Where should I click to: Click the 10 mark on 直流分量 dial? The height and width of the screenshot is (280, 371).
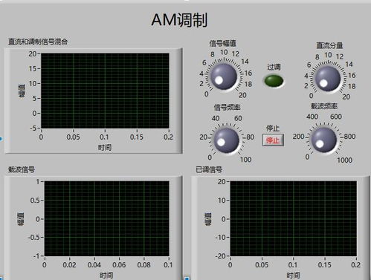[x=328, y=55]
